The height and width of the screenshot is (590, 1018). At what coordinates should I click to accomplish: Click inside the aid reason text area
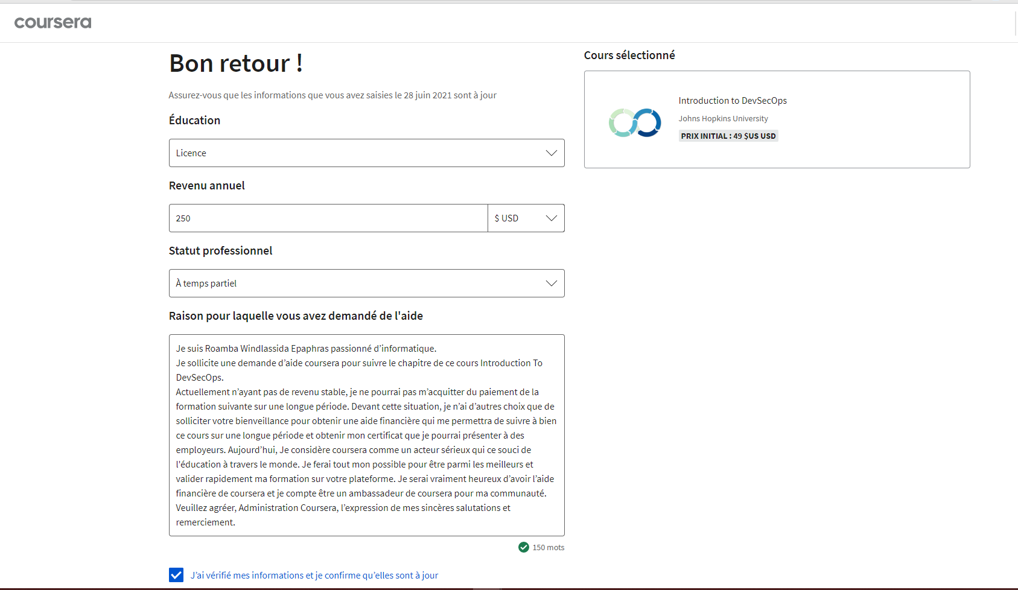(366, 435)
